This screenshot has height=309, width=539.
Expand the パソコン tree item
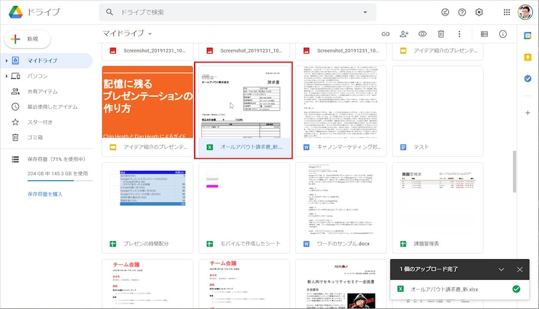(6, 76)
